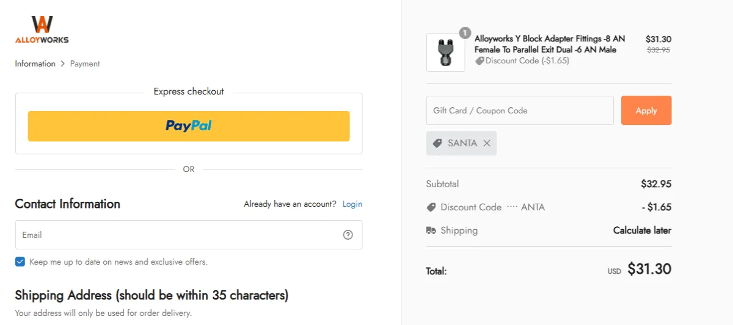The image size is (733, 325).
Task: Open the Login link
Action: tap(352, 204)
